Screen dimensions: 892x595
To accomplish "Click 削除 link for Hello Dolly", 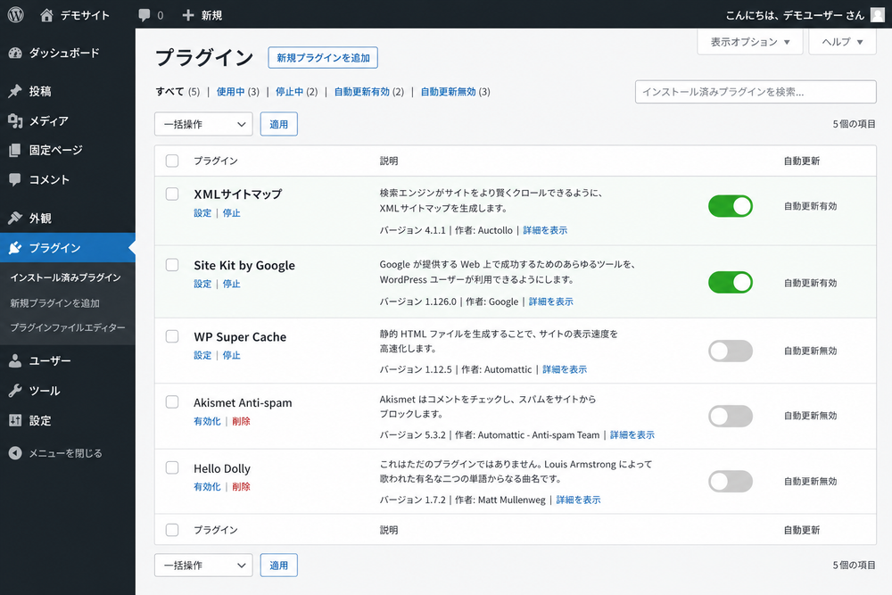I will click(x=241, y=486).
